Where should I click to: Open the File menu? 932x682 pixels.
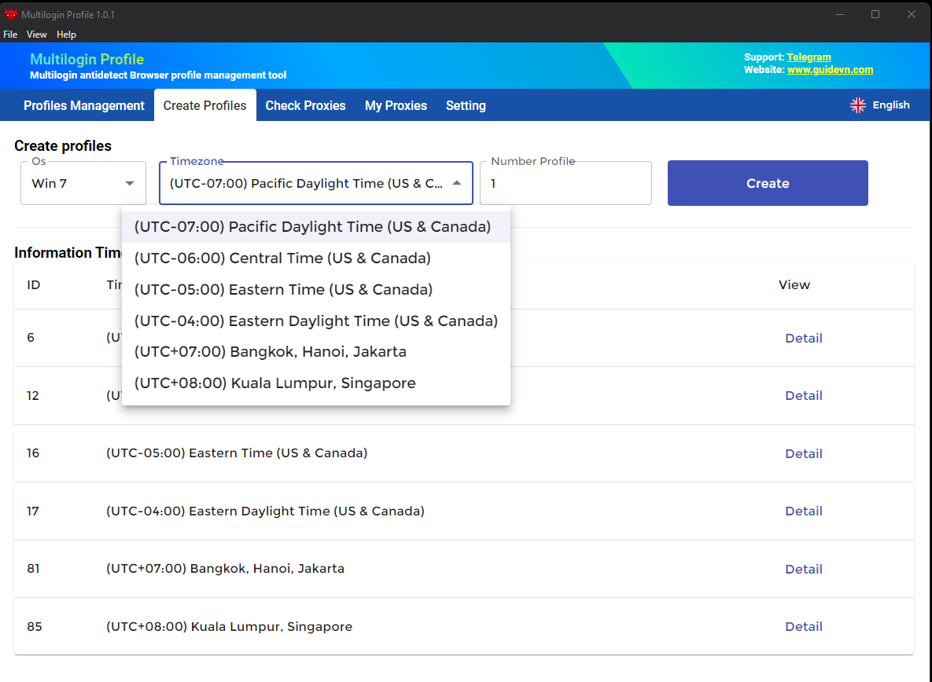10,35
